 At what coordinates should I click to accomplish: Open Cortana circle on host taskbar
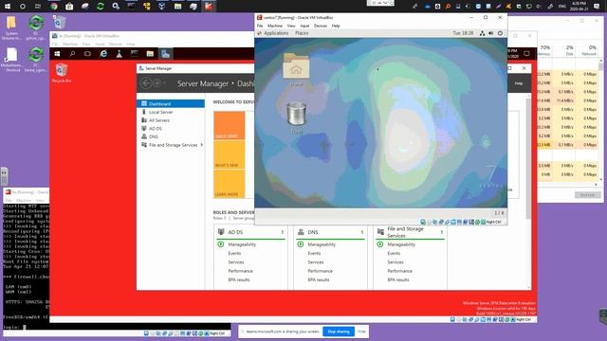(23, 7)
